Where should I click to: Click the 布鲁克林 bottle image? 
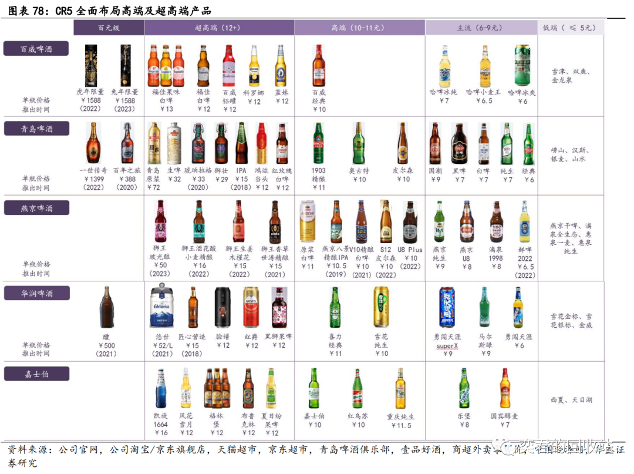248,388
